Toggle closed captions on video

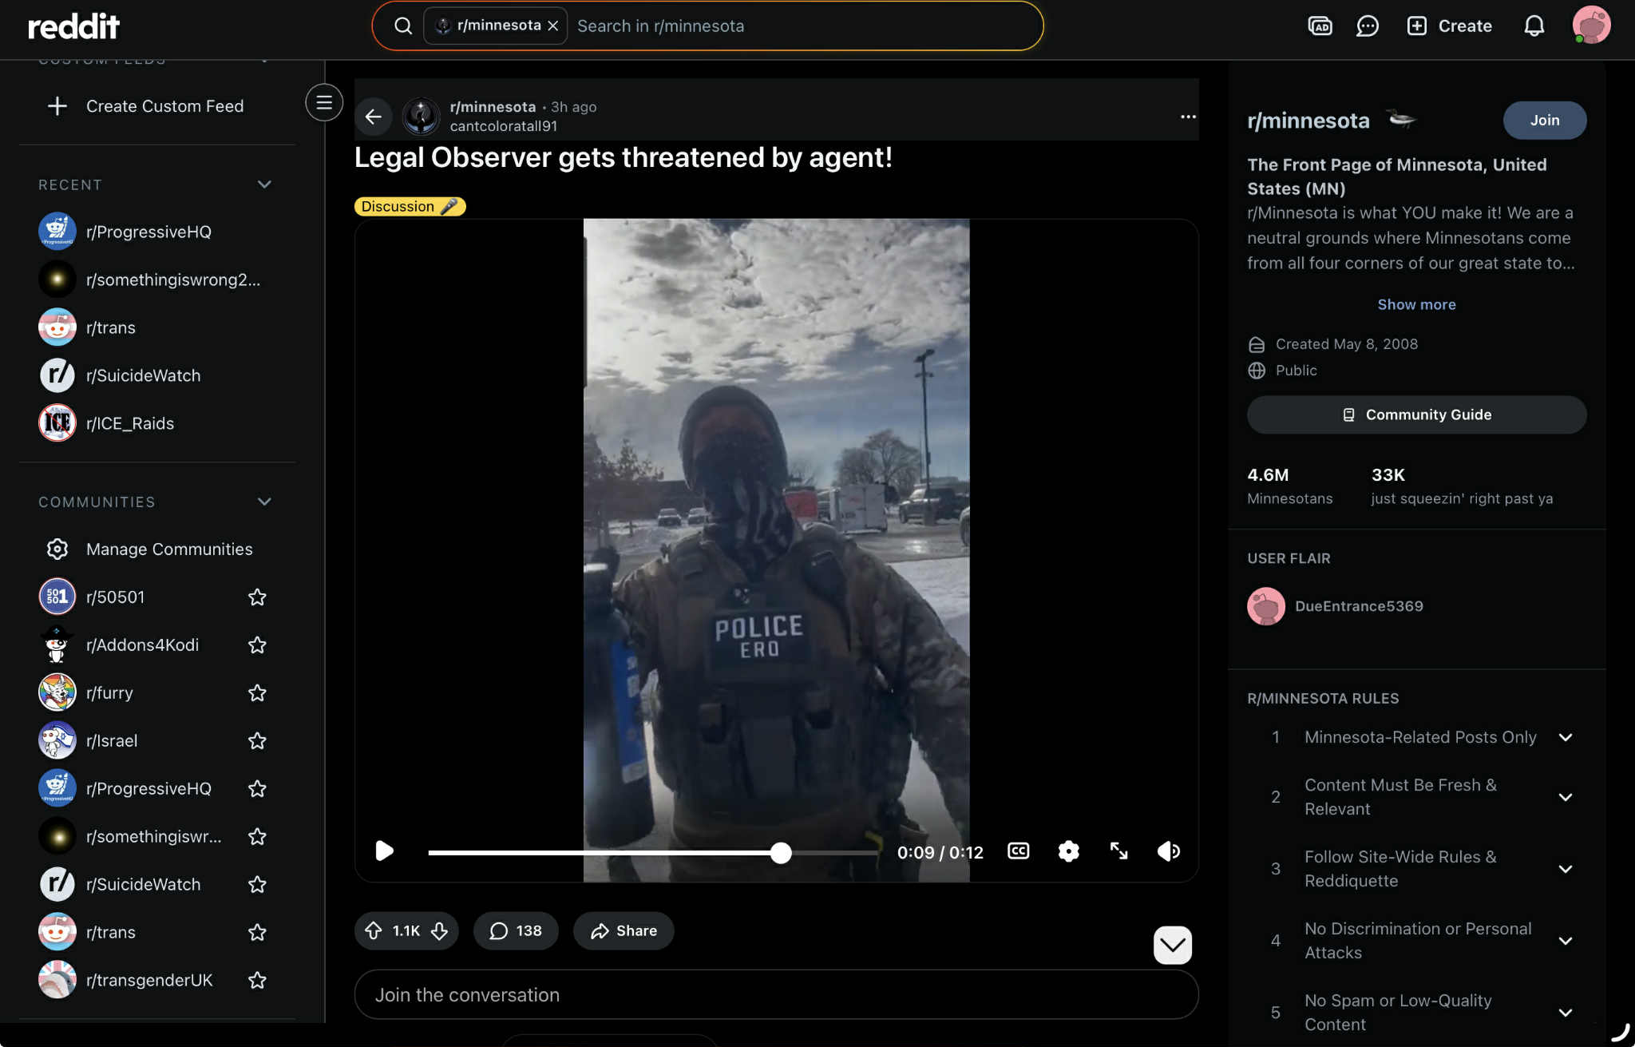(x=1018, y=851)
